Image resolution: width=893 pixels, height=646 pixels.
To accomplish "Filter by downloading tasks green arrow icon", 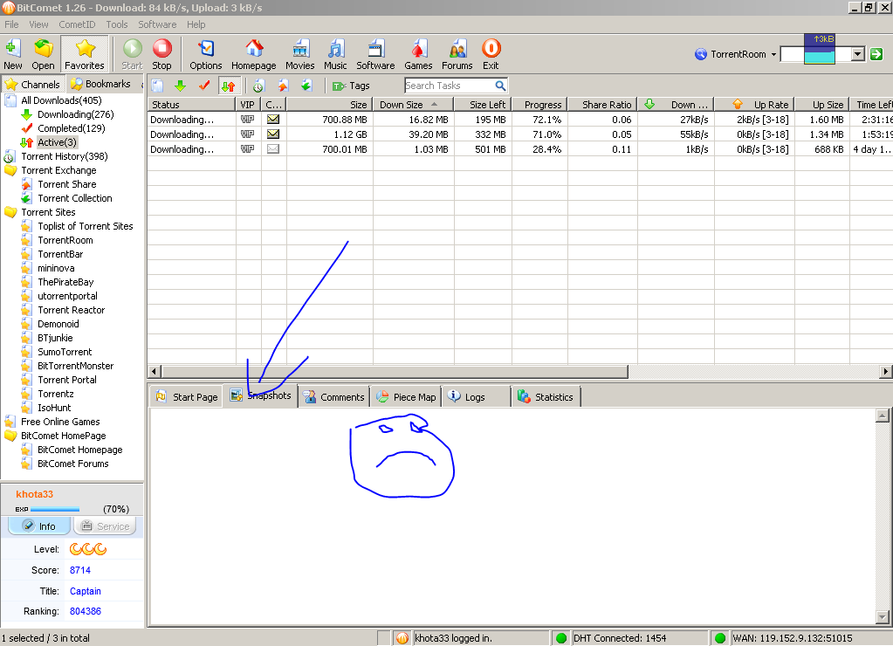I will coord(181,86).
